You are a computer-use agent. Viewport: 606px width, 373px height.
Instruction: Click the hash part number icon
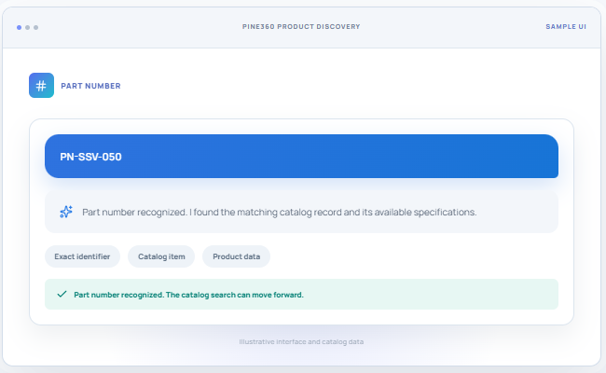pos(41,86)
